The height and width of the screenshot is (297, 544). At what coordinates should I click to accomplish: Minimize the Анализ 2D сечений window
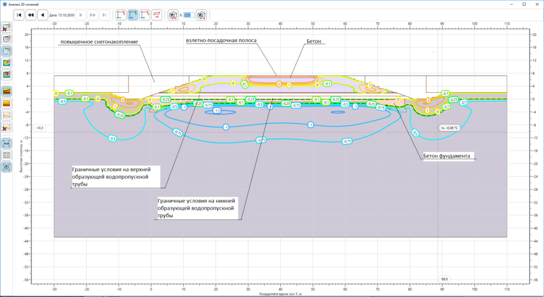tap(512, 4)
